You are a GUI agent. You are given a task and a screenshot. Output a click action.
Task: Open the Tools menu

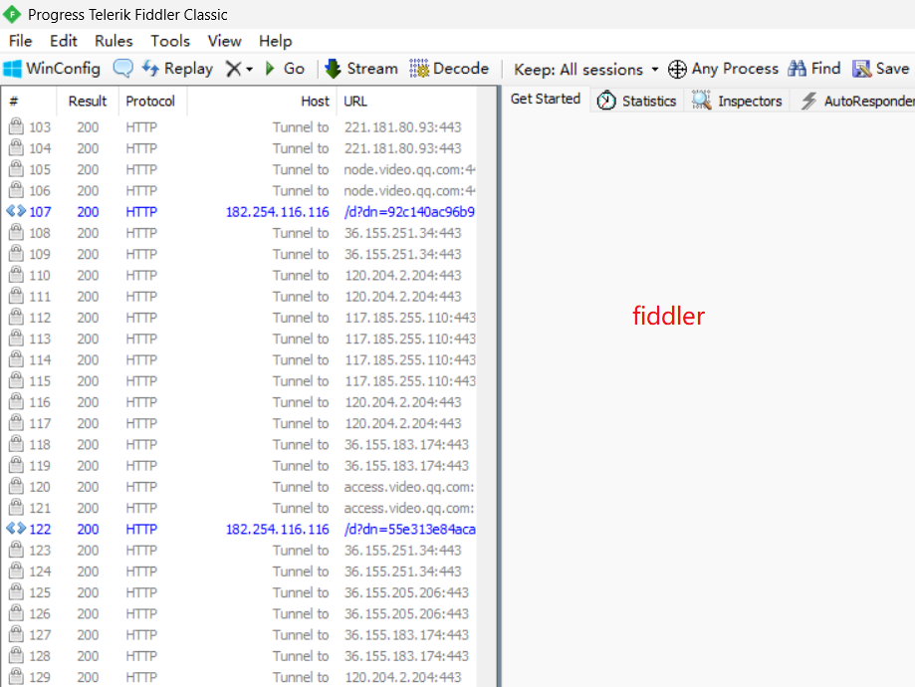click(170, 41)
